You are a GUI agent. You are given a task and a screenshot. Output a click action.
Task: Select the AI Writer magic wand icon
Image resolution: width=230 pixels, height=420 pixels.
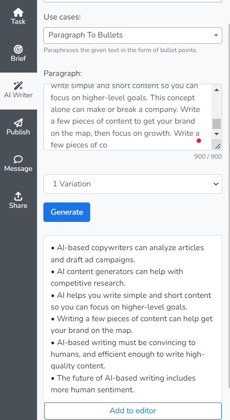18,86
